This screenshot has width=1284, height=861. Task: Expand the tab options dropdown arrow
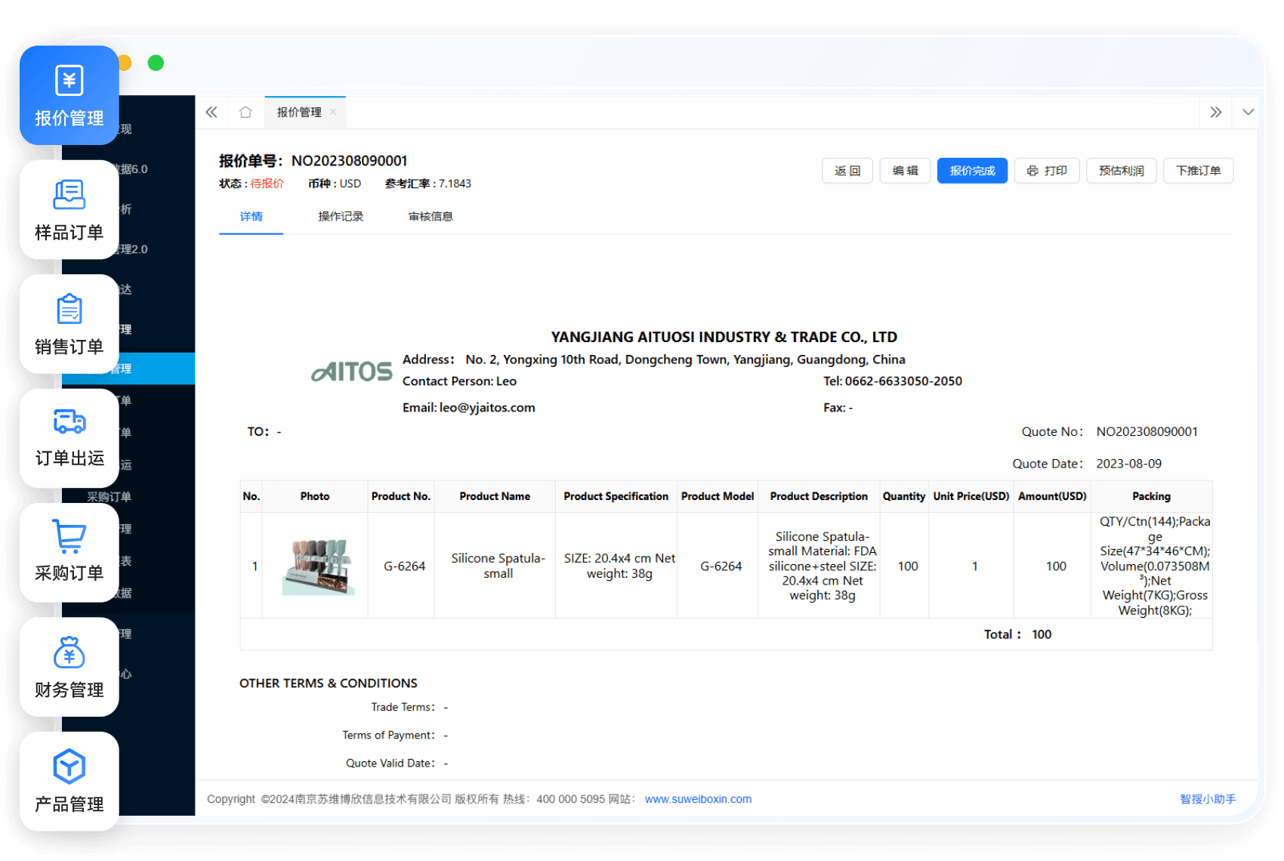coord(1248,113)
